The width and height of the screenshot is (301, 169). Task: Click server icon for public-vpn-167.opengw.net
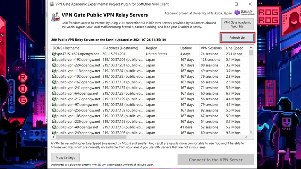point(54,82)
